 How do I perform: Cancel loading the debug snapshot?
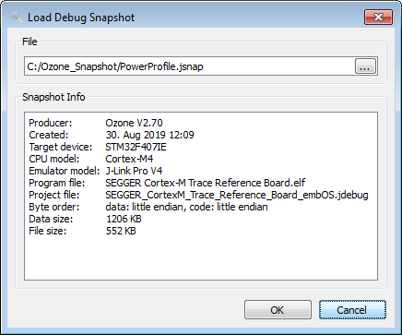[352, 309]
